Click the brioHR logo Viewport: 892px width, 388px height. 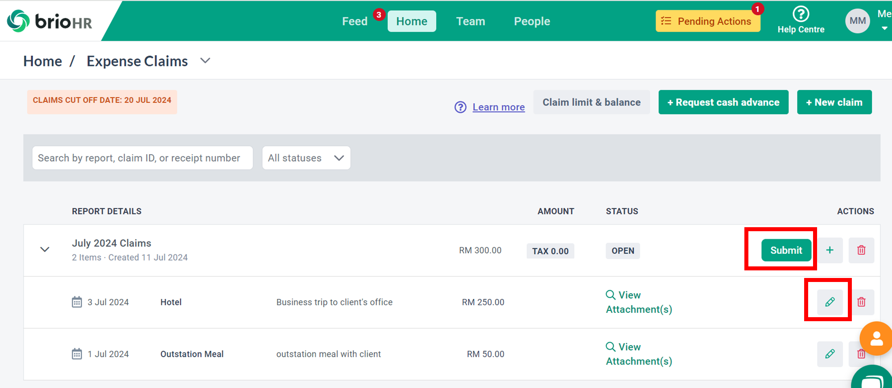coord(50,21)
